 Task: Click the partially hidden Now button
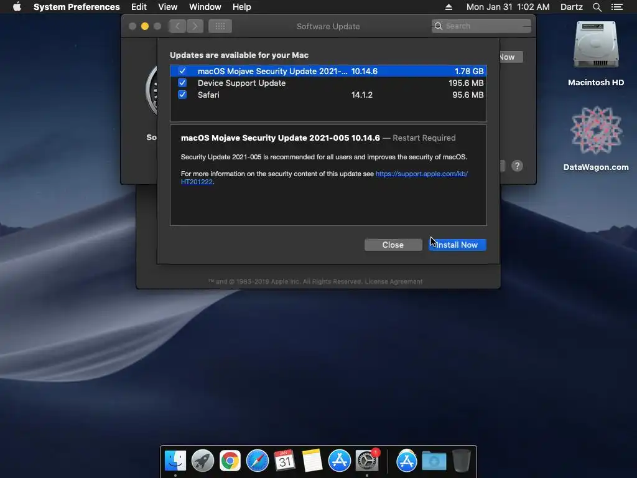[x=511, y=57]
